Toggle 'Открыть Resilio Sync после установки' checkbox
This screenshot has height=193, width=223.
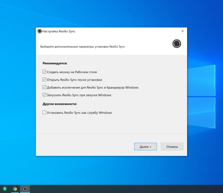(x=44, y=79)
